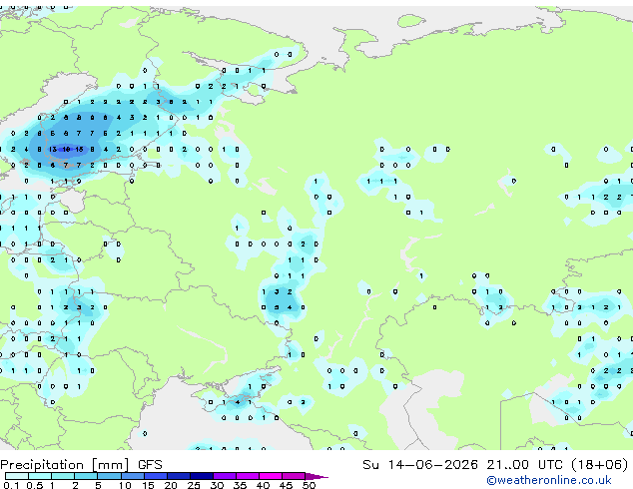633x489 pixels.
Task: Click the map precipitation value '13'
Action: (53, 150)
